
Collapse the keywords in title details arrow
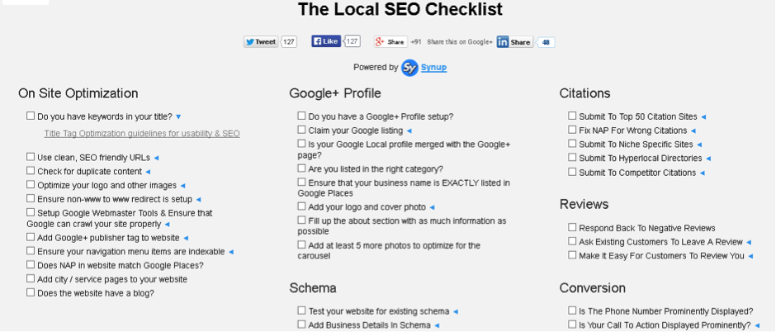click(x=178, y=117)
